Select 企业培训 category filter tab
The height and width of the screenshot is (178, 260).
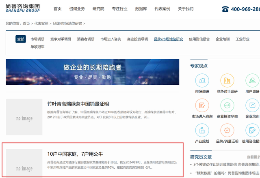click(x=223, y=39)
